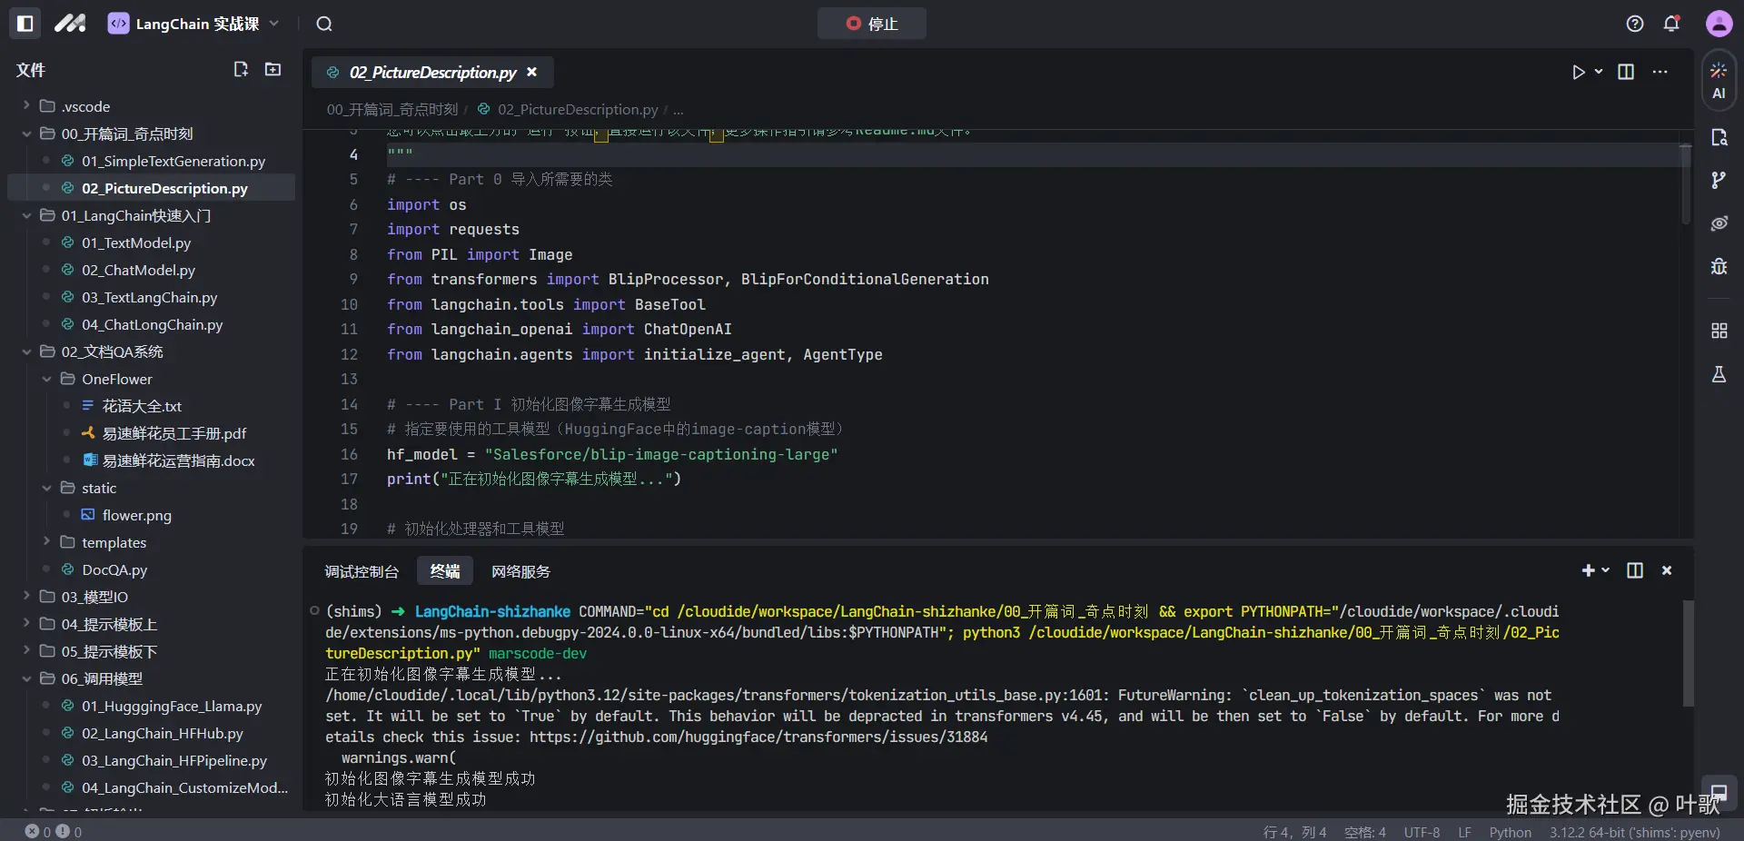Click UTF-8 encoding in status bar
Image resolution: width=1744 pixels, height=841 pixels.
[x=1422, y=832]
